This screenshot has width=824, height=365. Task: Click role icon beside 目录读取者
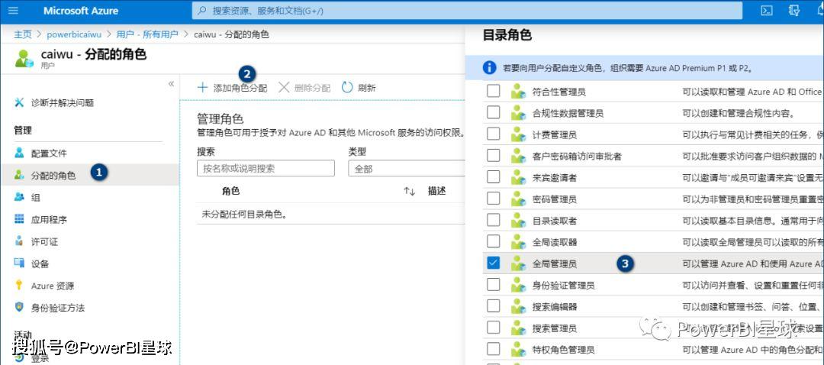coord(518,221)
